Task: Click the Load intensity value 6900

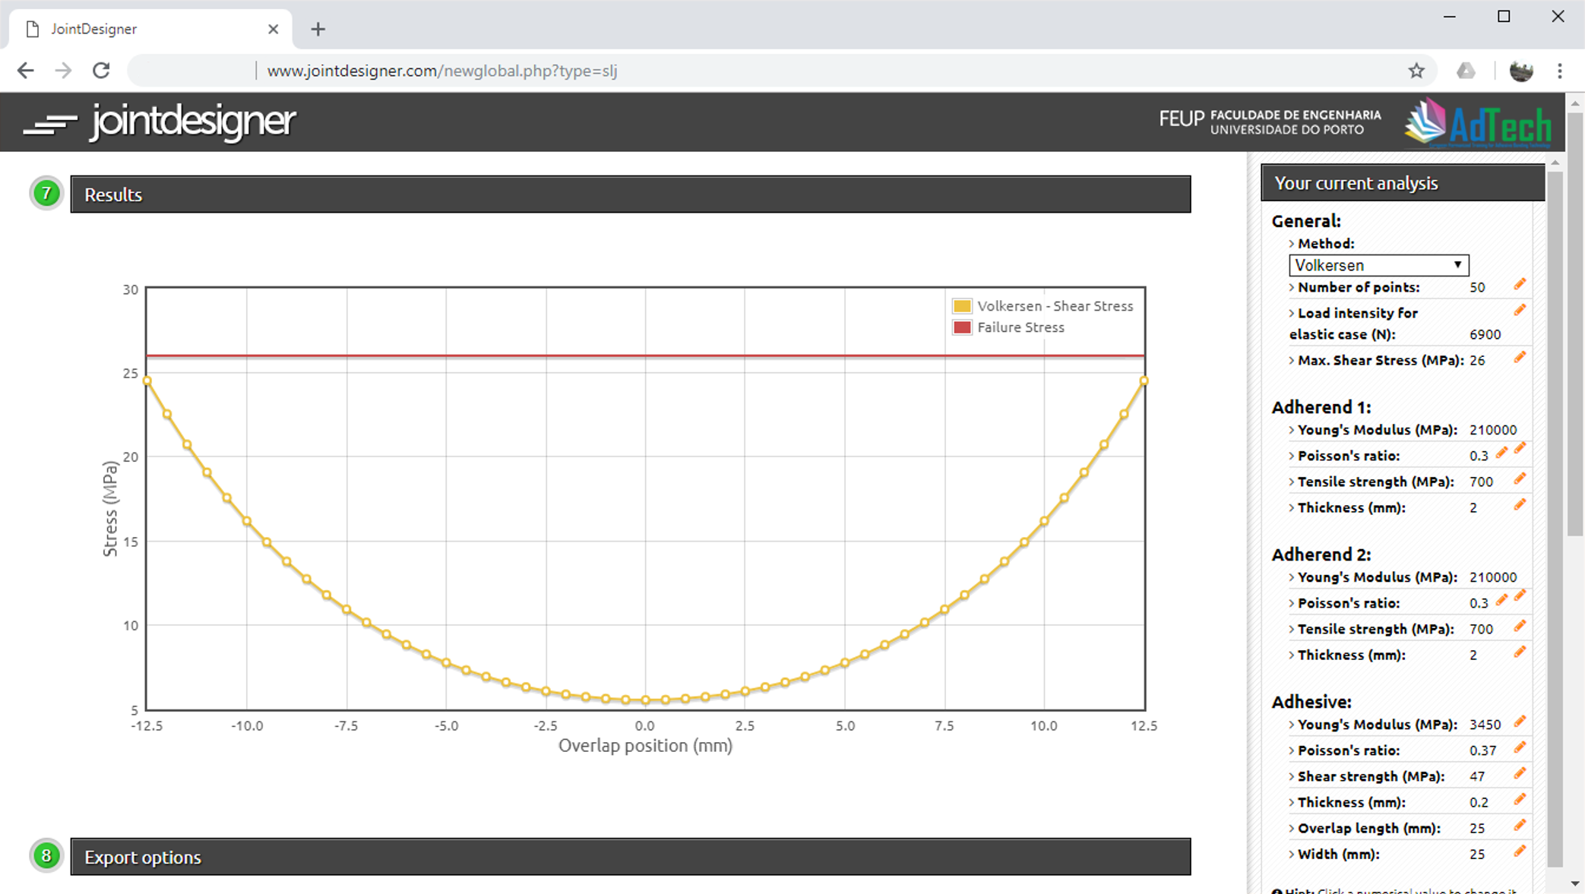Action: 1485,334
